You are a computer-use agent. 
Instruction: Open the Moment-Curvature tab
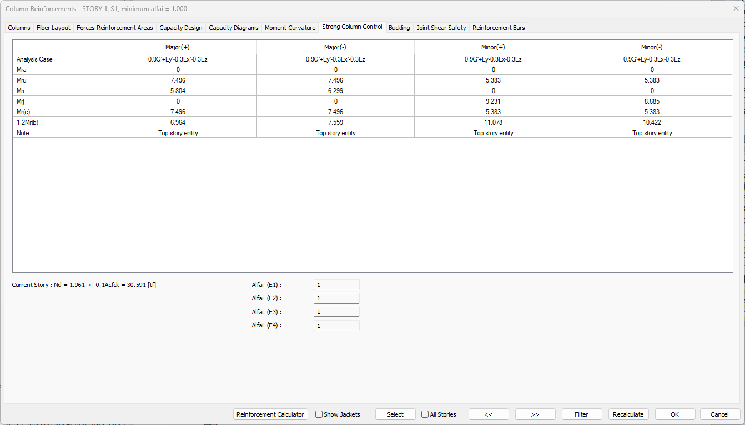click(290, 28)
